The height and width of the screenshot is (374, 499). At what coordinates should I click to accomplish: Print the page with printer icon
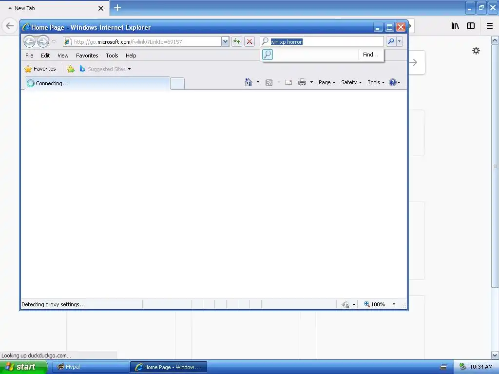pos(302,83)
